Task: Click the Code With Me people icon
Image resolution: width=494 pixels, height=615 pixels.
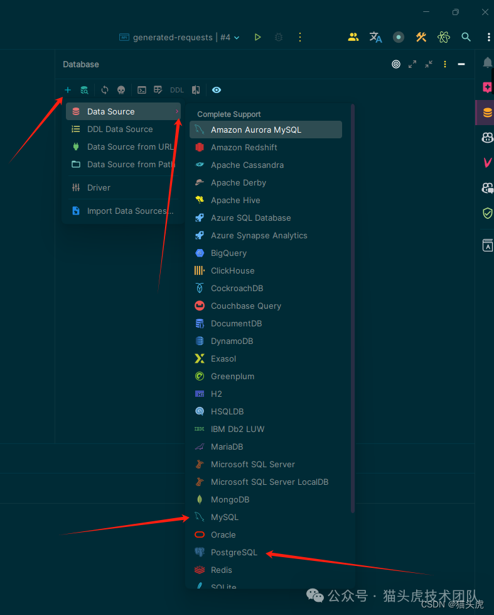Action: click(353, 37)
